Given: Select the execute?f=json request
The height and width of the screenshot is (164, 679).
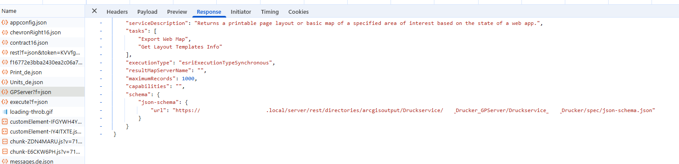Looking at the screenshot, I should tap(42, 102).
